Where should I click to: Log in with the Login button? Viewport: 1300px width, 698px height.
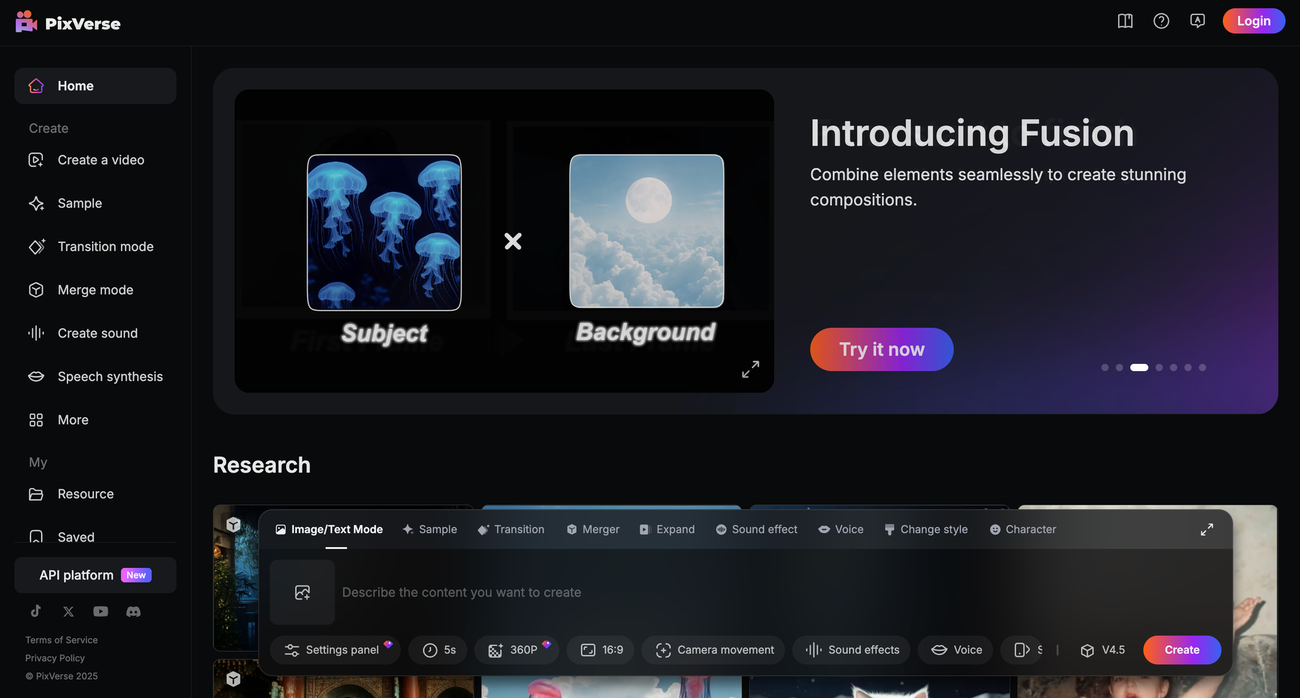[1253, 21]
